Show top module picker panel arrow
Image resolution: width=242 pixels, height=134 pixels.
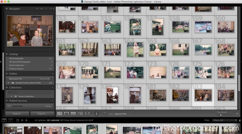click(121, 5)
